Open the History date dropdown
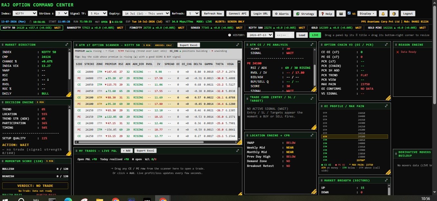The image size is (437, 201). pos(260,35)
